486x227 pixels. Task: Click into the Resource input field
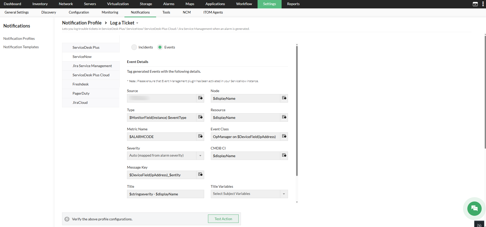click(x=245, y=117)
